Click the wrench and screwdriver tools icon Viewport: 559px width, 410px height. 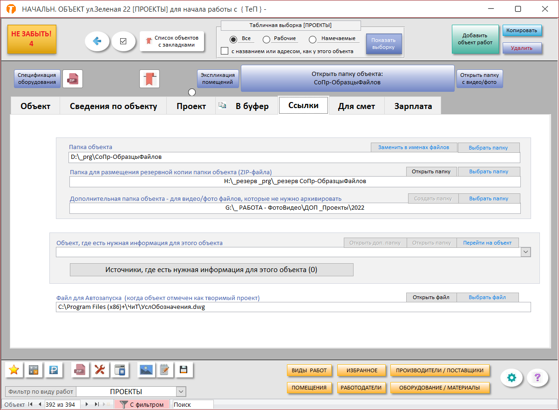(100, 370)
